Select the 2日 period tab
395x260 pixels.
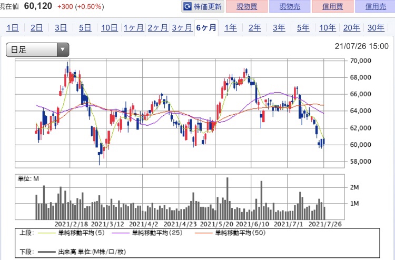[36, 27]
